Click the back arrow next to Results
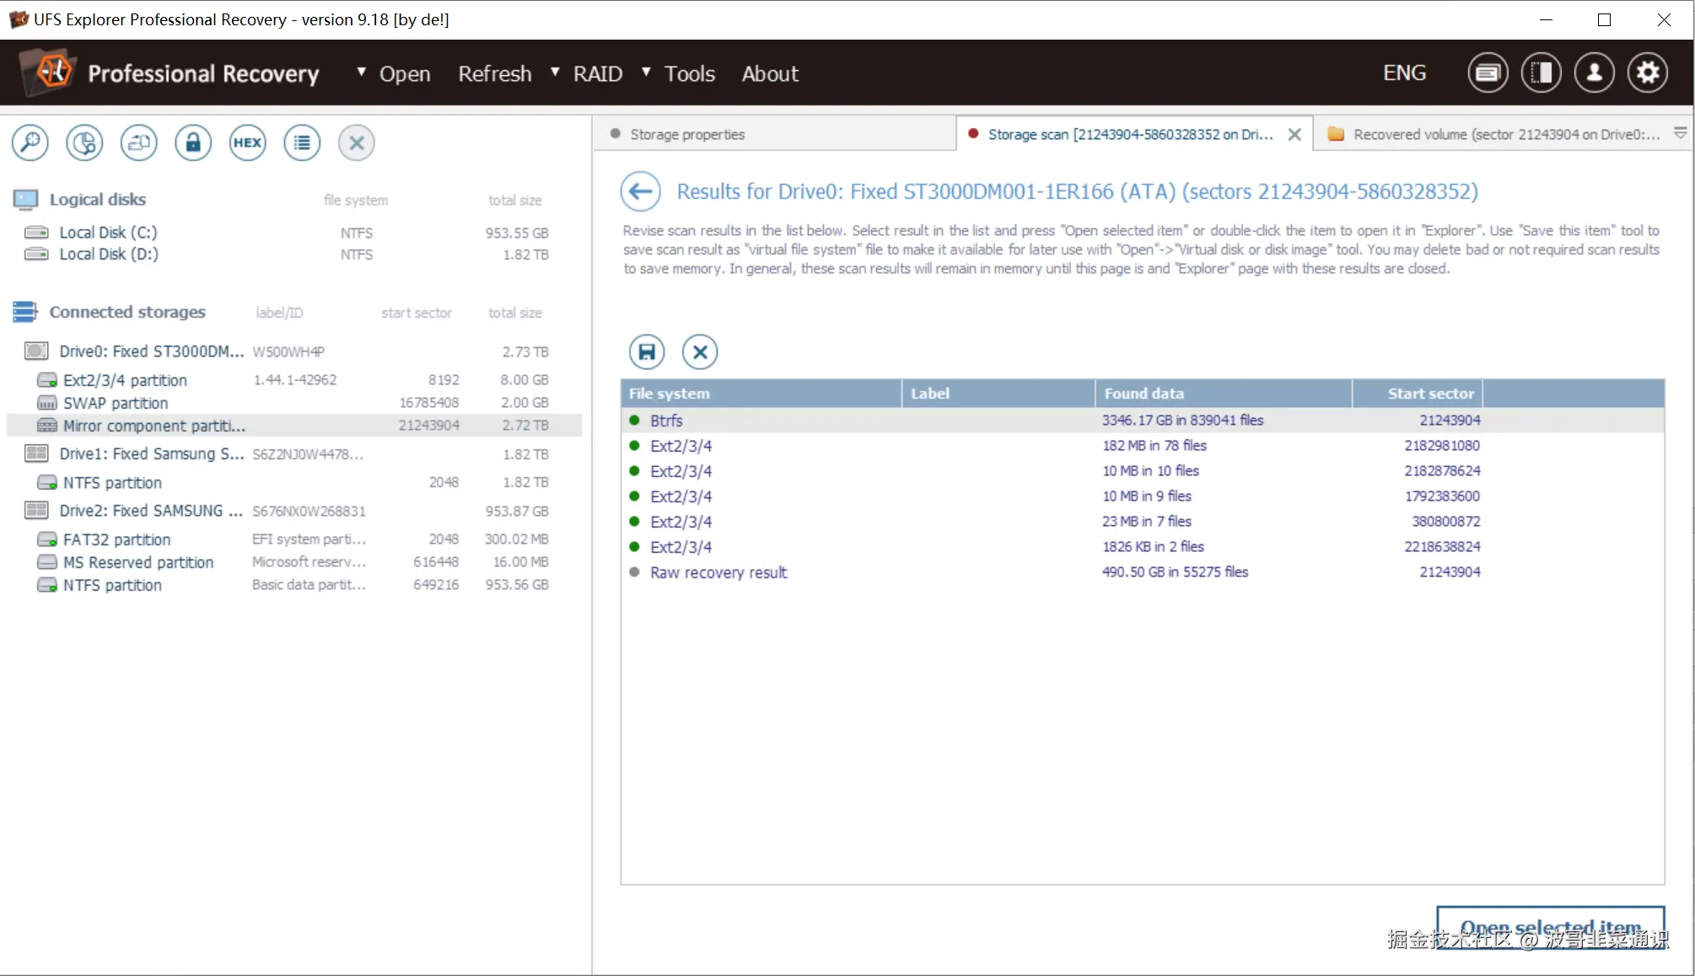This screenshot has width=1695, height=976. click(641, 191)
